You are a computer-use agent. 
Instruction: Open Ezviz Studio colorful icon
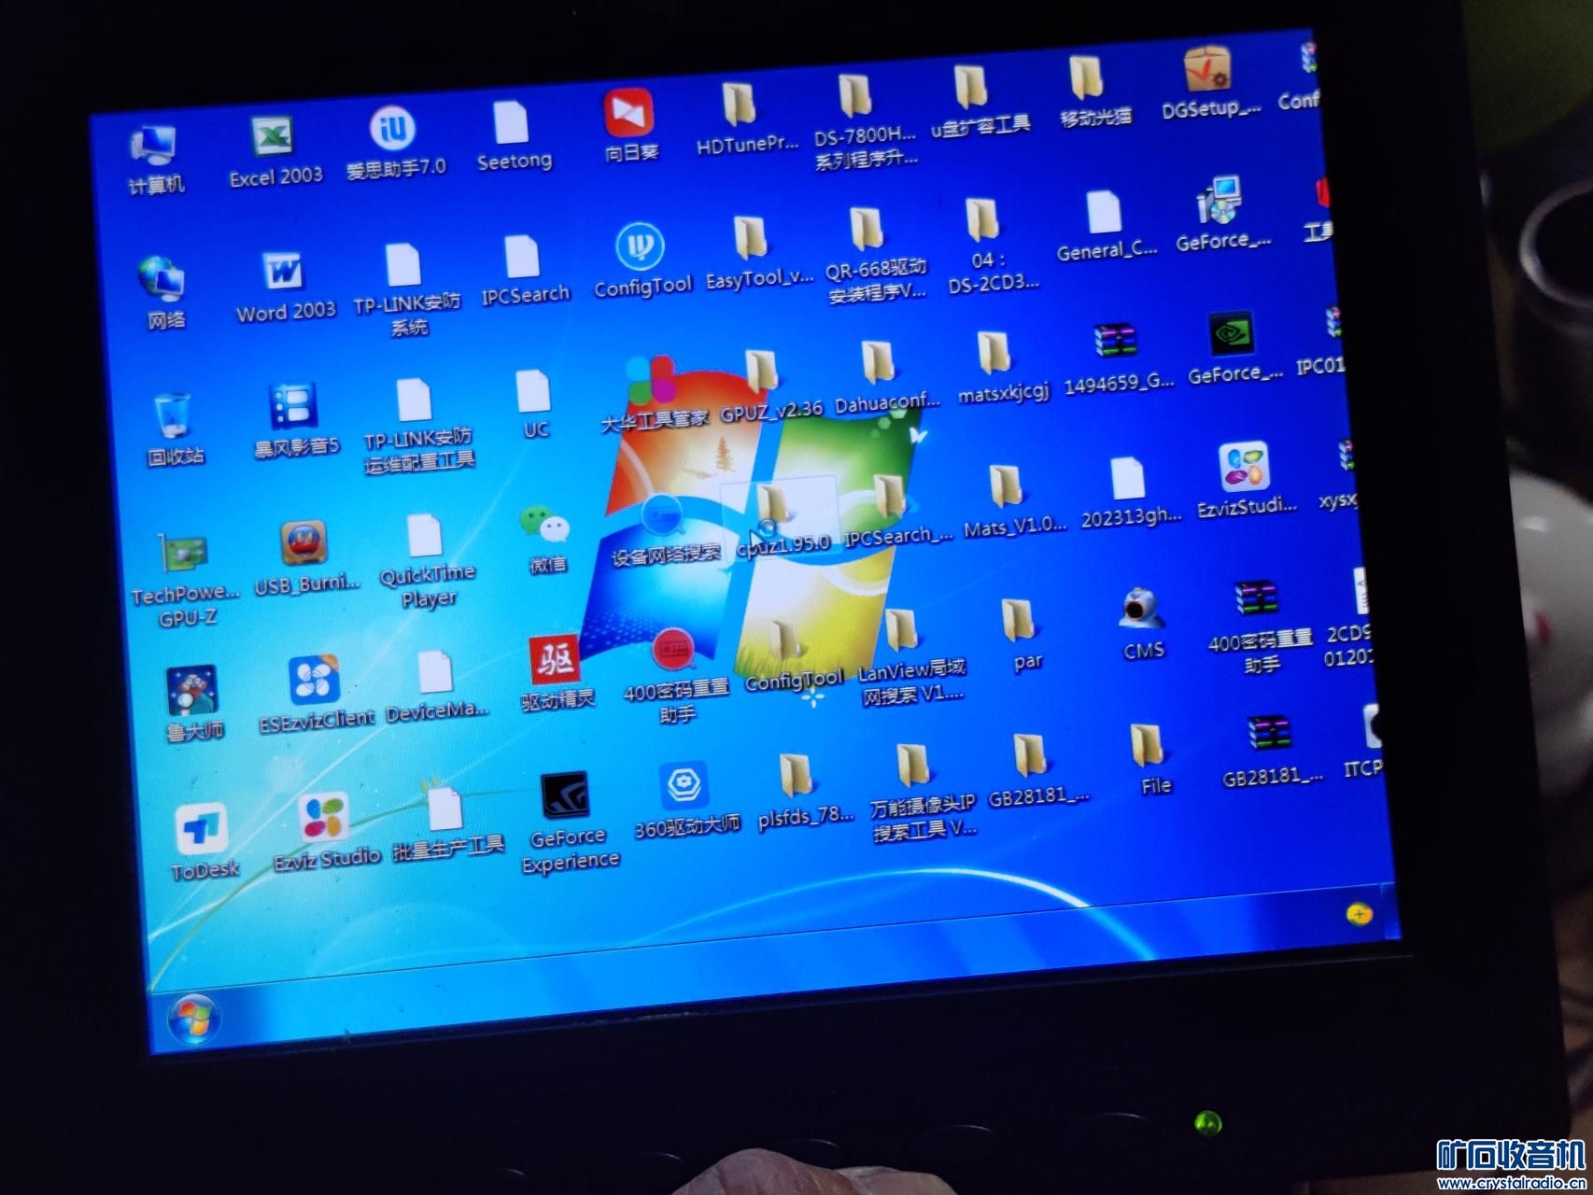323,820
